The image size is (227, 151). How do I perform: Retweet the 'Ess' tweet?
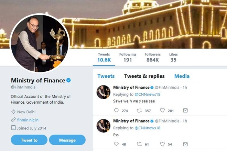139,144
